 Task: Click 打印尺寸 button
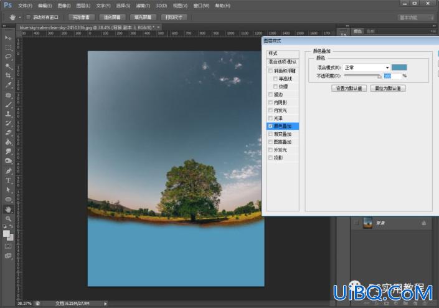point(174,17)
